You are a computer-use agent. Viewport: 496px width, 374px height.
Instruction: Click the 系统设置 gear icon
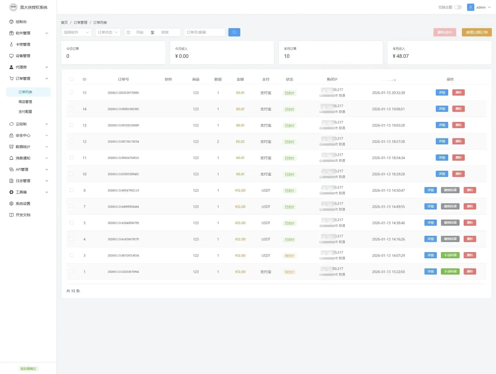click(11, 204)
